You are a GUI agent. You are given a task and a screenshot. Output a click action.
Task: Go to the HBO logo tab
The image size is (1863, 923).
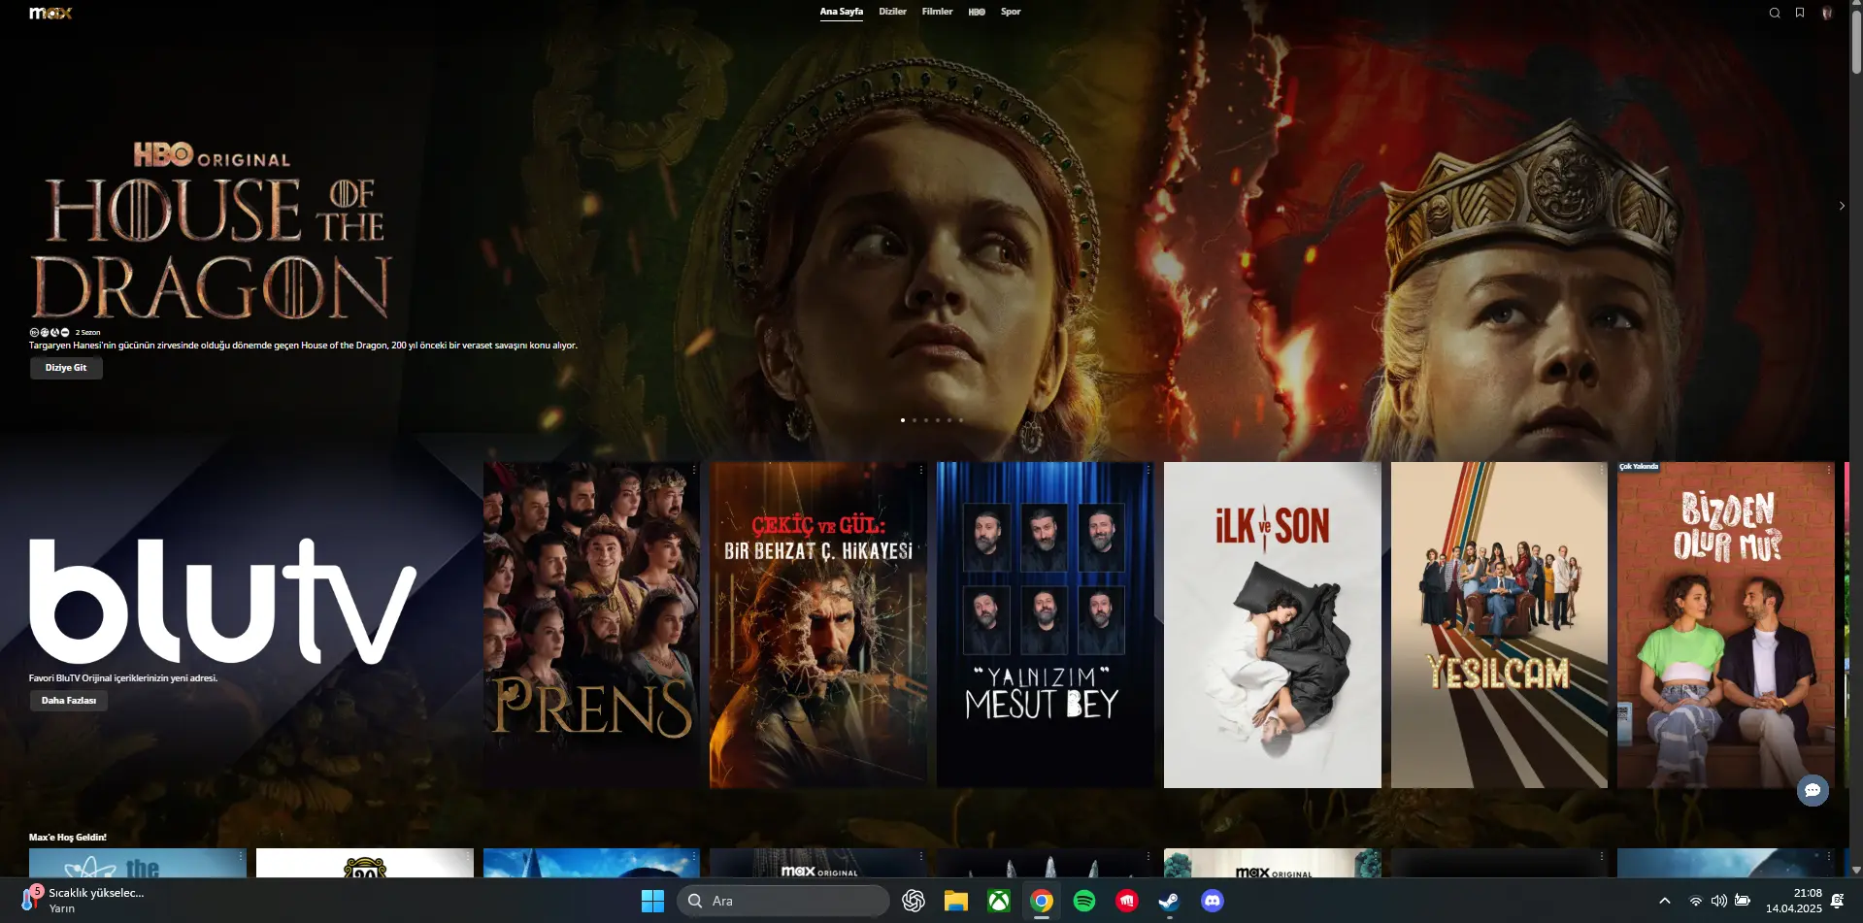click(977, 12)
